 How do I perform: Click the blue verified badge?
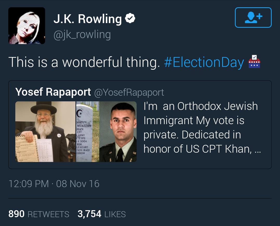[x=130, y=18]
